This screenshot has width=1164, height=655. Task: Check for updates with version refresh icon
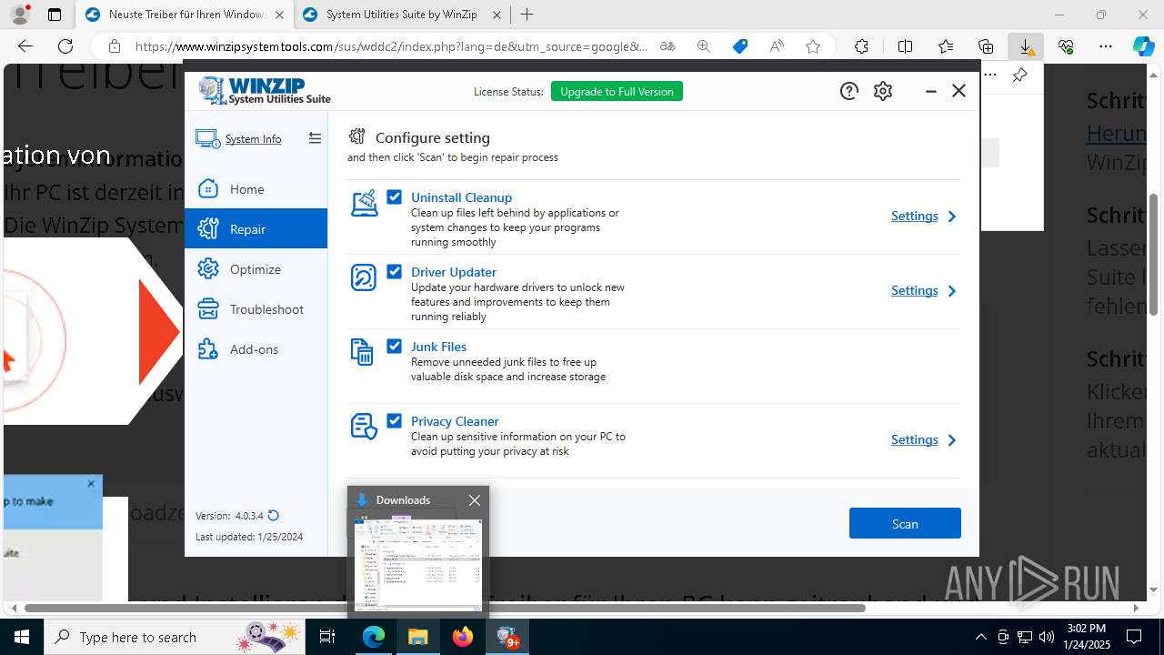coord(273,516)
